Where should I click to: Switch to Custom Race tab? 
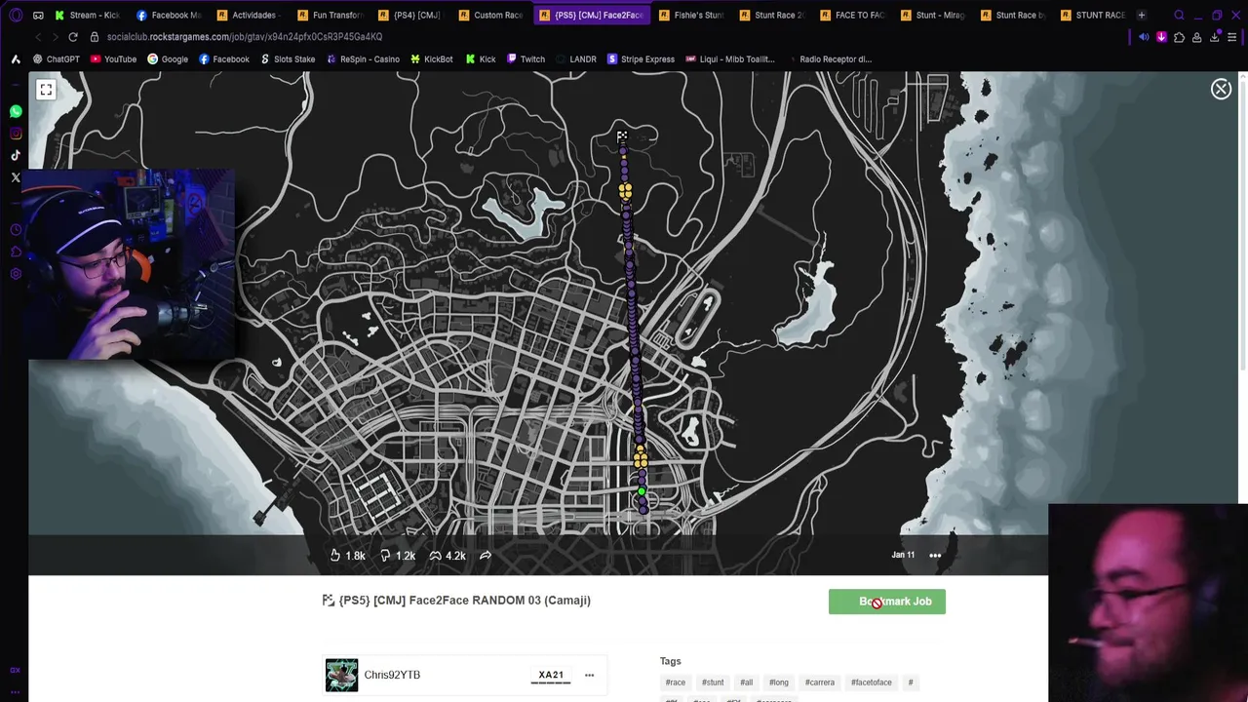(489, 16)
